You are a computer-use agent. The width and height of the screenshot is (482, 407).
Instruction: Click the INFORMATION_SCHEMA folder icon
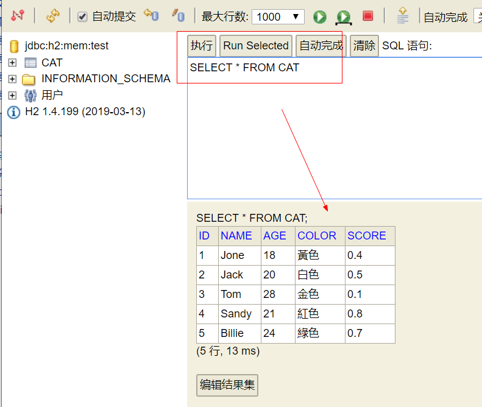29,79
